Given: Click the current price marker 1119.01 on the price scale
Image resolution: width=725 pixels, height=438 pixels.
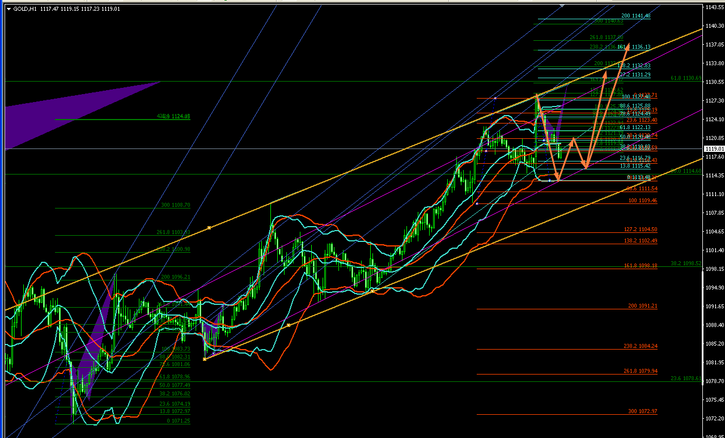Looking at the screenshot, I should 714,148.
